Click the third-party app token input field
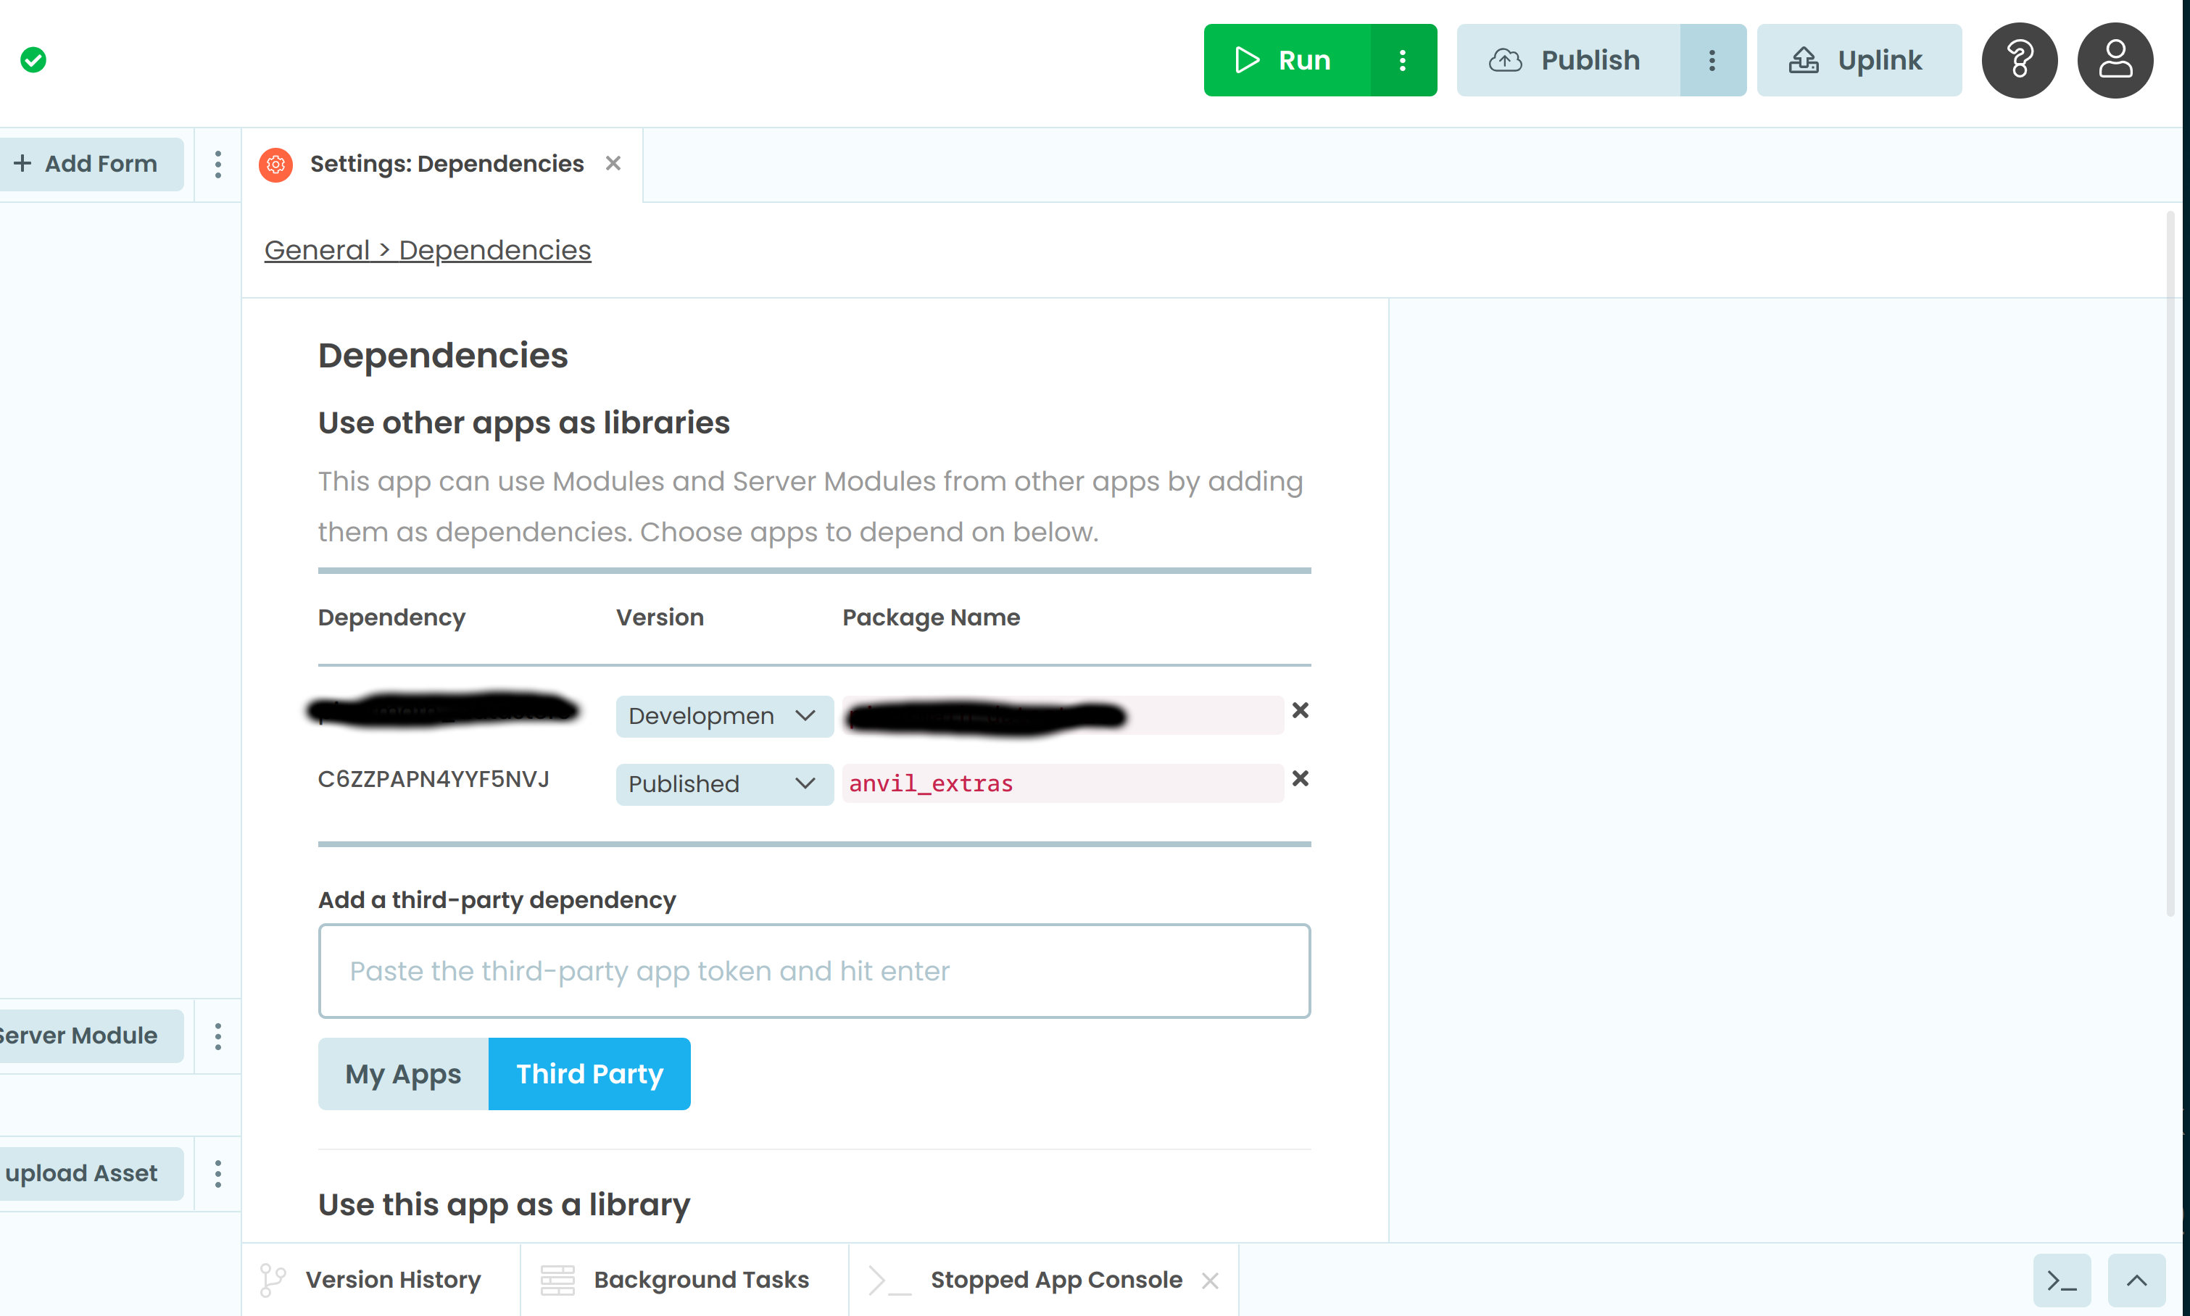The image size is (2190, 1316). (x=813, y=970)
